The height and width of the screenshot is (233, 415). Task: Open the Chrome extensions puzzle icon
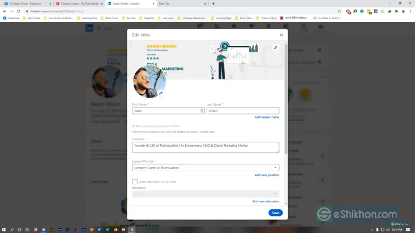click(x=396, y=11)
